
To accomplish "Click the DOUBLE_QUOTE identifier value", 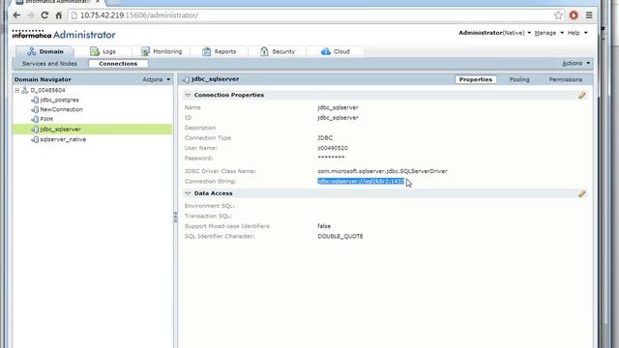I will tap(339, 236).
